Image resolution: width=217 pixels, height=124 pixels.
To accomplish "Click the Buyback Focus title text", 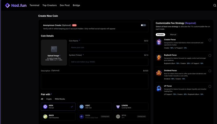I will (x=170, y=55).
